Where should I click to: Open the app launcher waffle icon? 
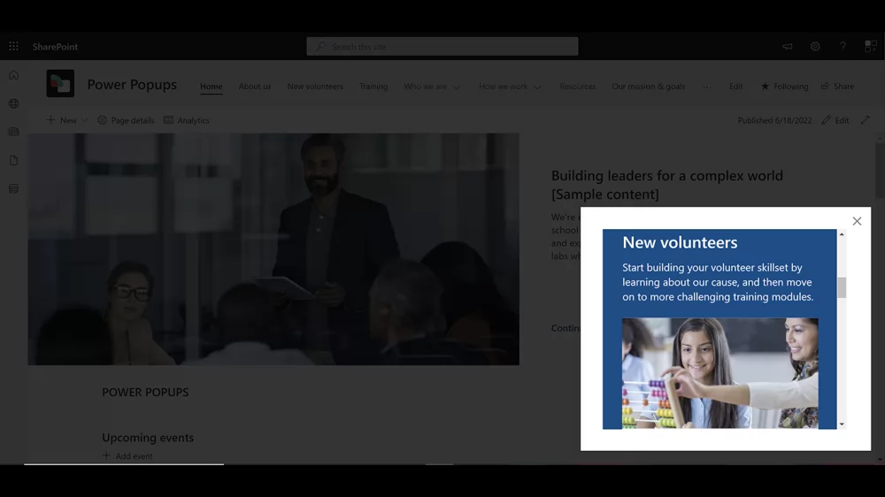[x=13, y=46]
